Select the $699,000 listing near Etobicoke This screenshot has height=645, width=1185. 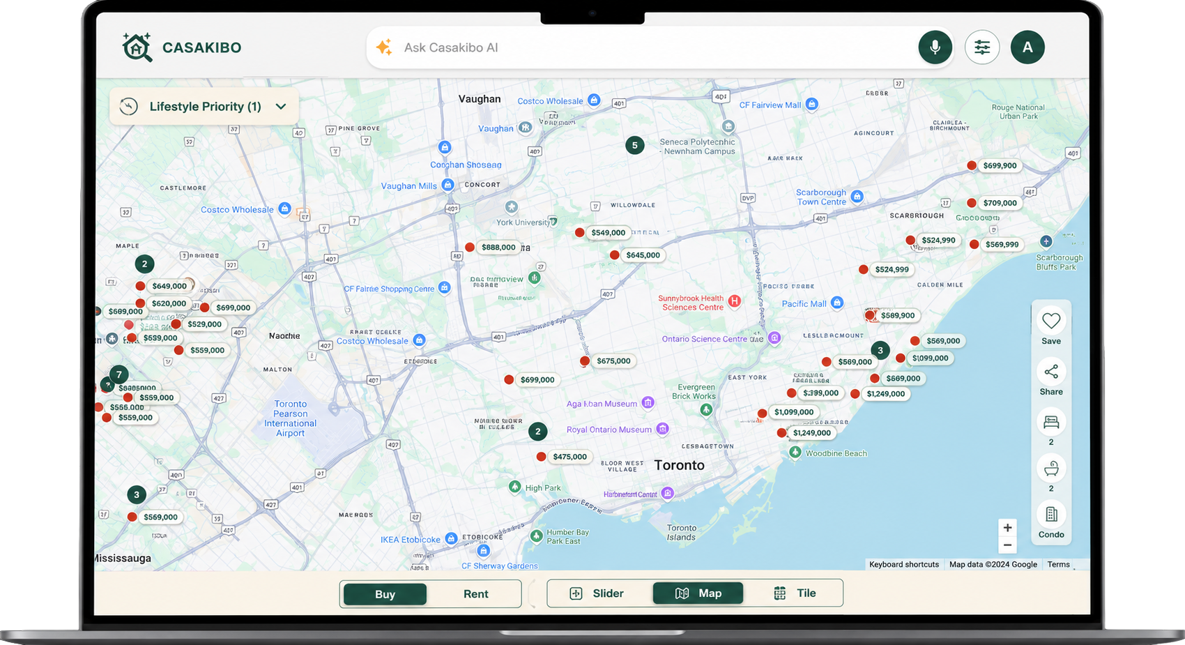tap(532, 380)
